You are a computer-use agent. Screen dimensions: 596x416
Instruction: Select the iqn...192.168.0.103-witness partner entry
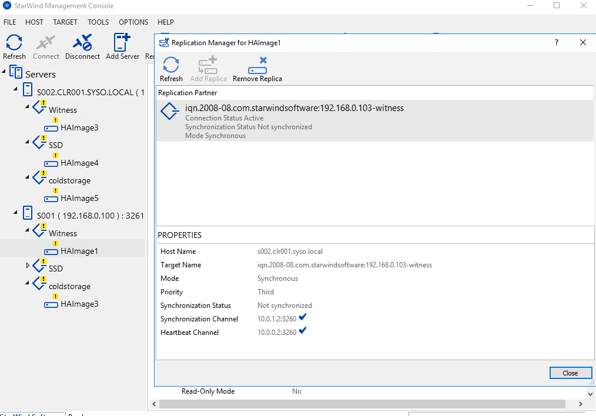tap(374, 121)
